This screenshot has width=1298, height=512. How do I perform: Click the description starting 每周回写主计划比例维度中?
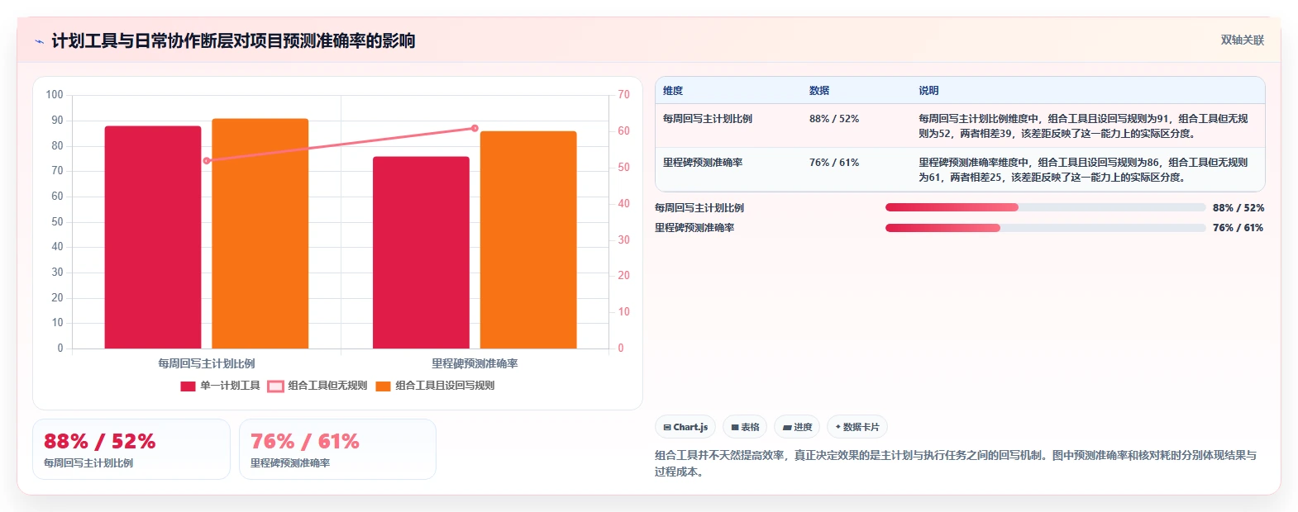click(x=1083, y=126)
